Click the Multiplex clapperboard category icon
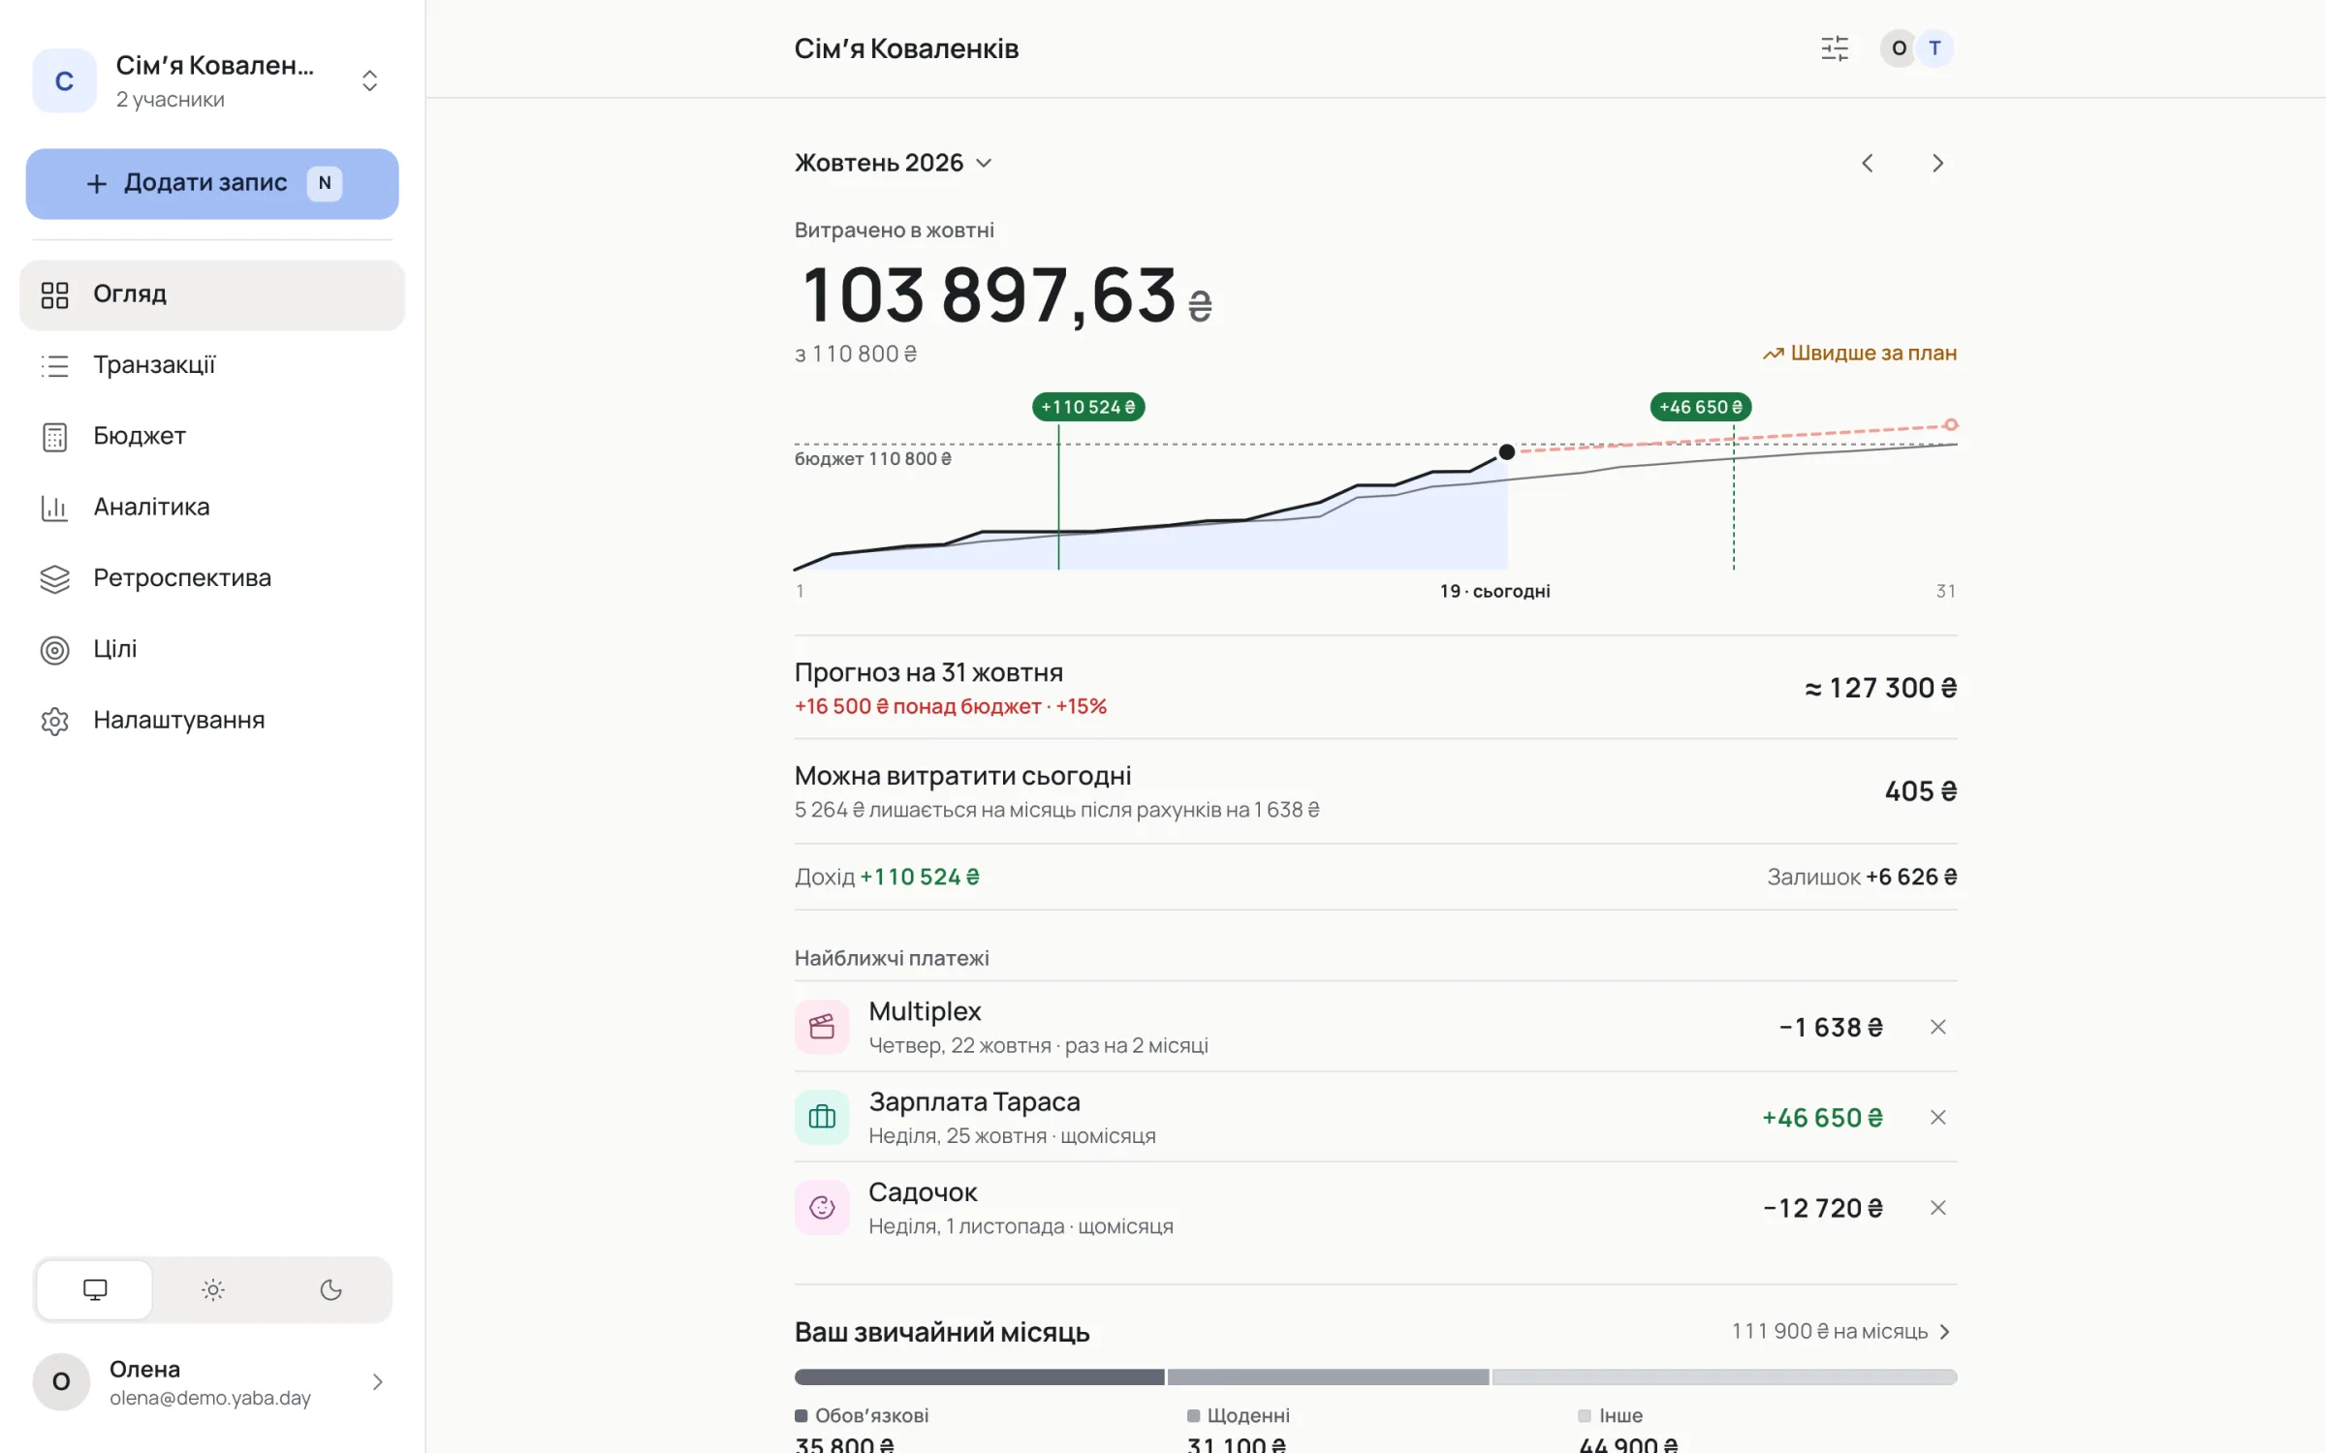The height and width of the screenshot is (1453, 2326). 822,1027
